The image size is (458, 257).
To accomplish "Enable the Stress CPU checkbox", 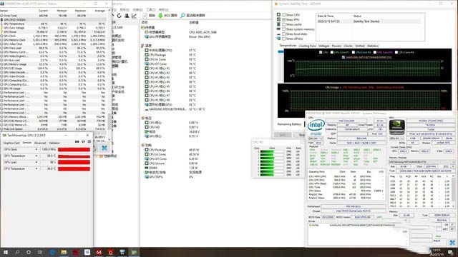I will coord(283,15).
